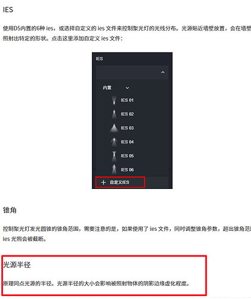251x299 pixels.
Task: Pick the IES 06 beam icon
Action: [x=114, y=170]
